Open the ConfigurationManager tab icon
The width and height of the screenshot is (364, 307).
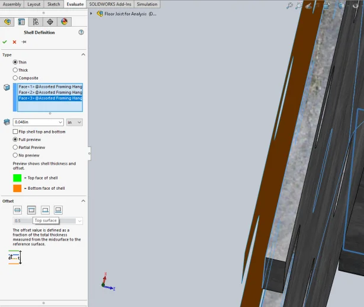[x=36, y=22]
